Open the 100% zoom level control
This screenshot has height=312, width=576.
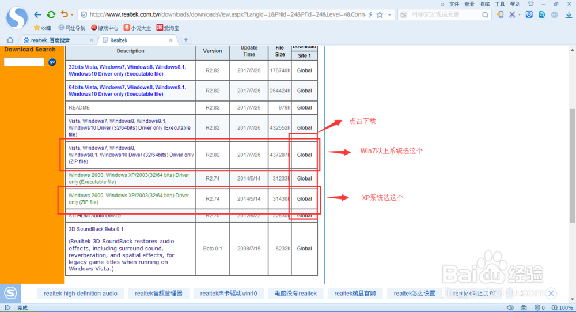pyautogui.click(x=562, y=307)
